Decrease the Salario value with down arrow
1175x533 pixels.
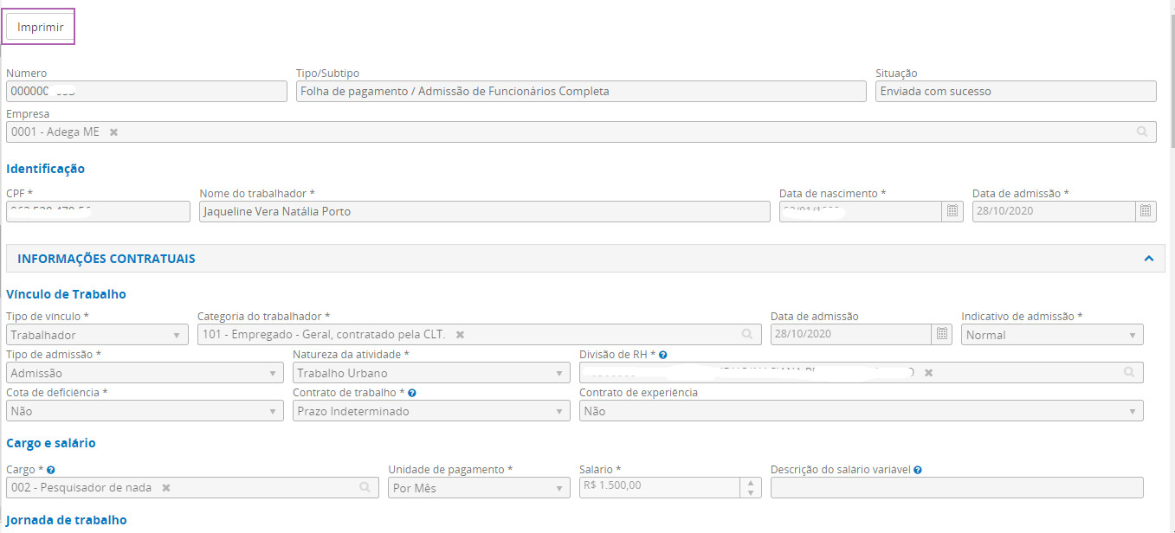point(750,493)
